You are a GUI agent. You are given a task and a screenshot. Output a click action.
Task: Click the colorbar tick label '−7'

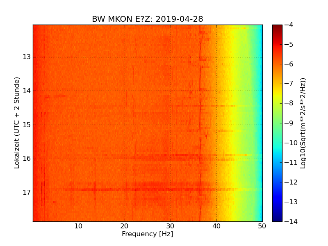pyautogui.click(x=289, y=84)
